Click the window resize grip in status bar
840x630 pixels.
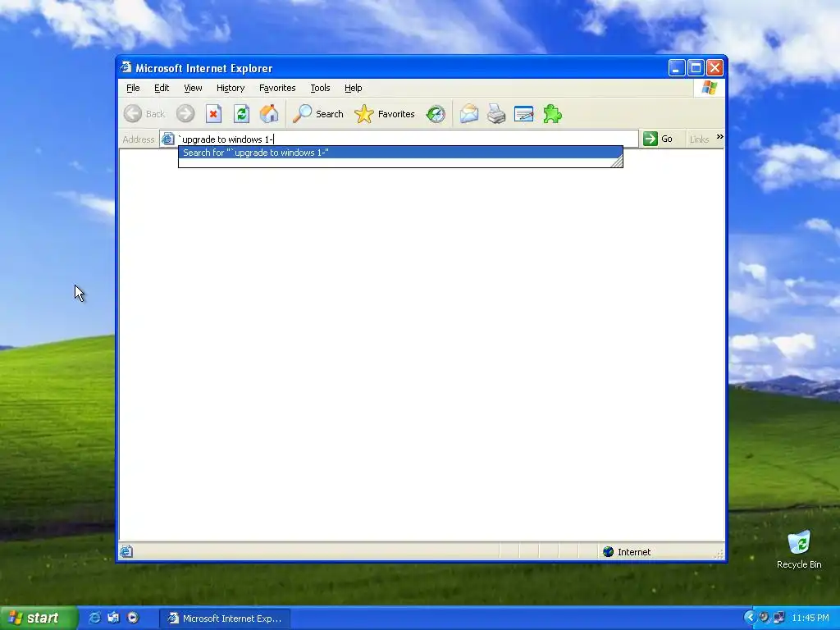719,554
